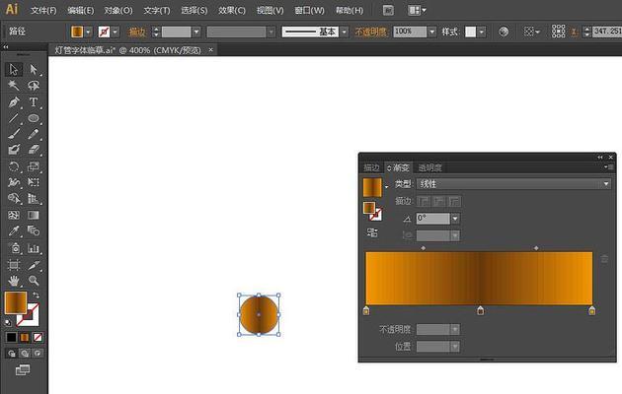
Task: Open the 效果(C) menu
Action: 232,10
